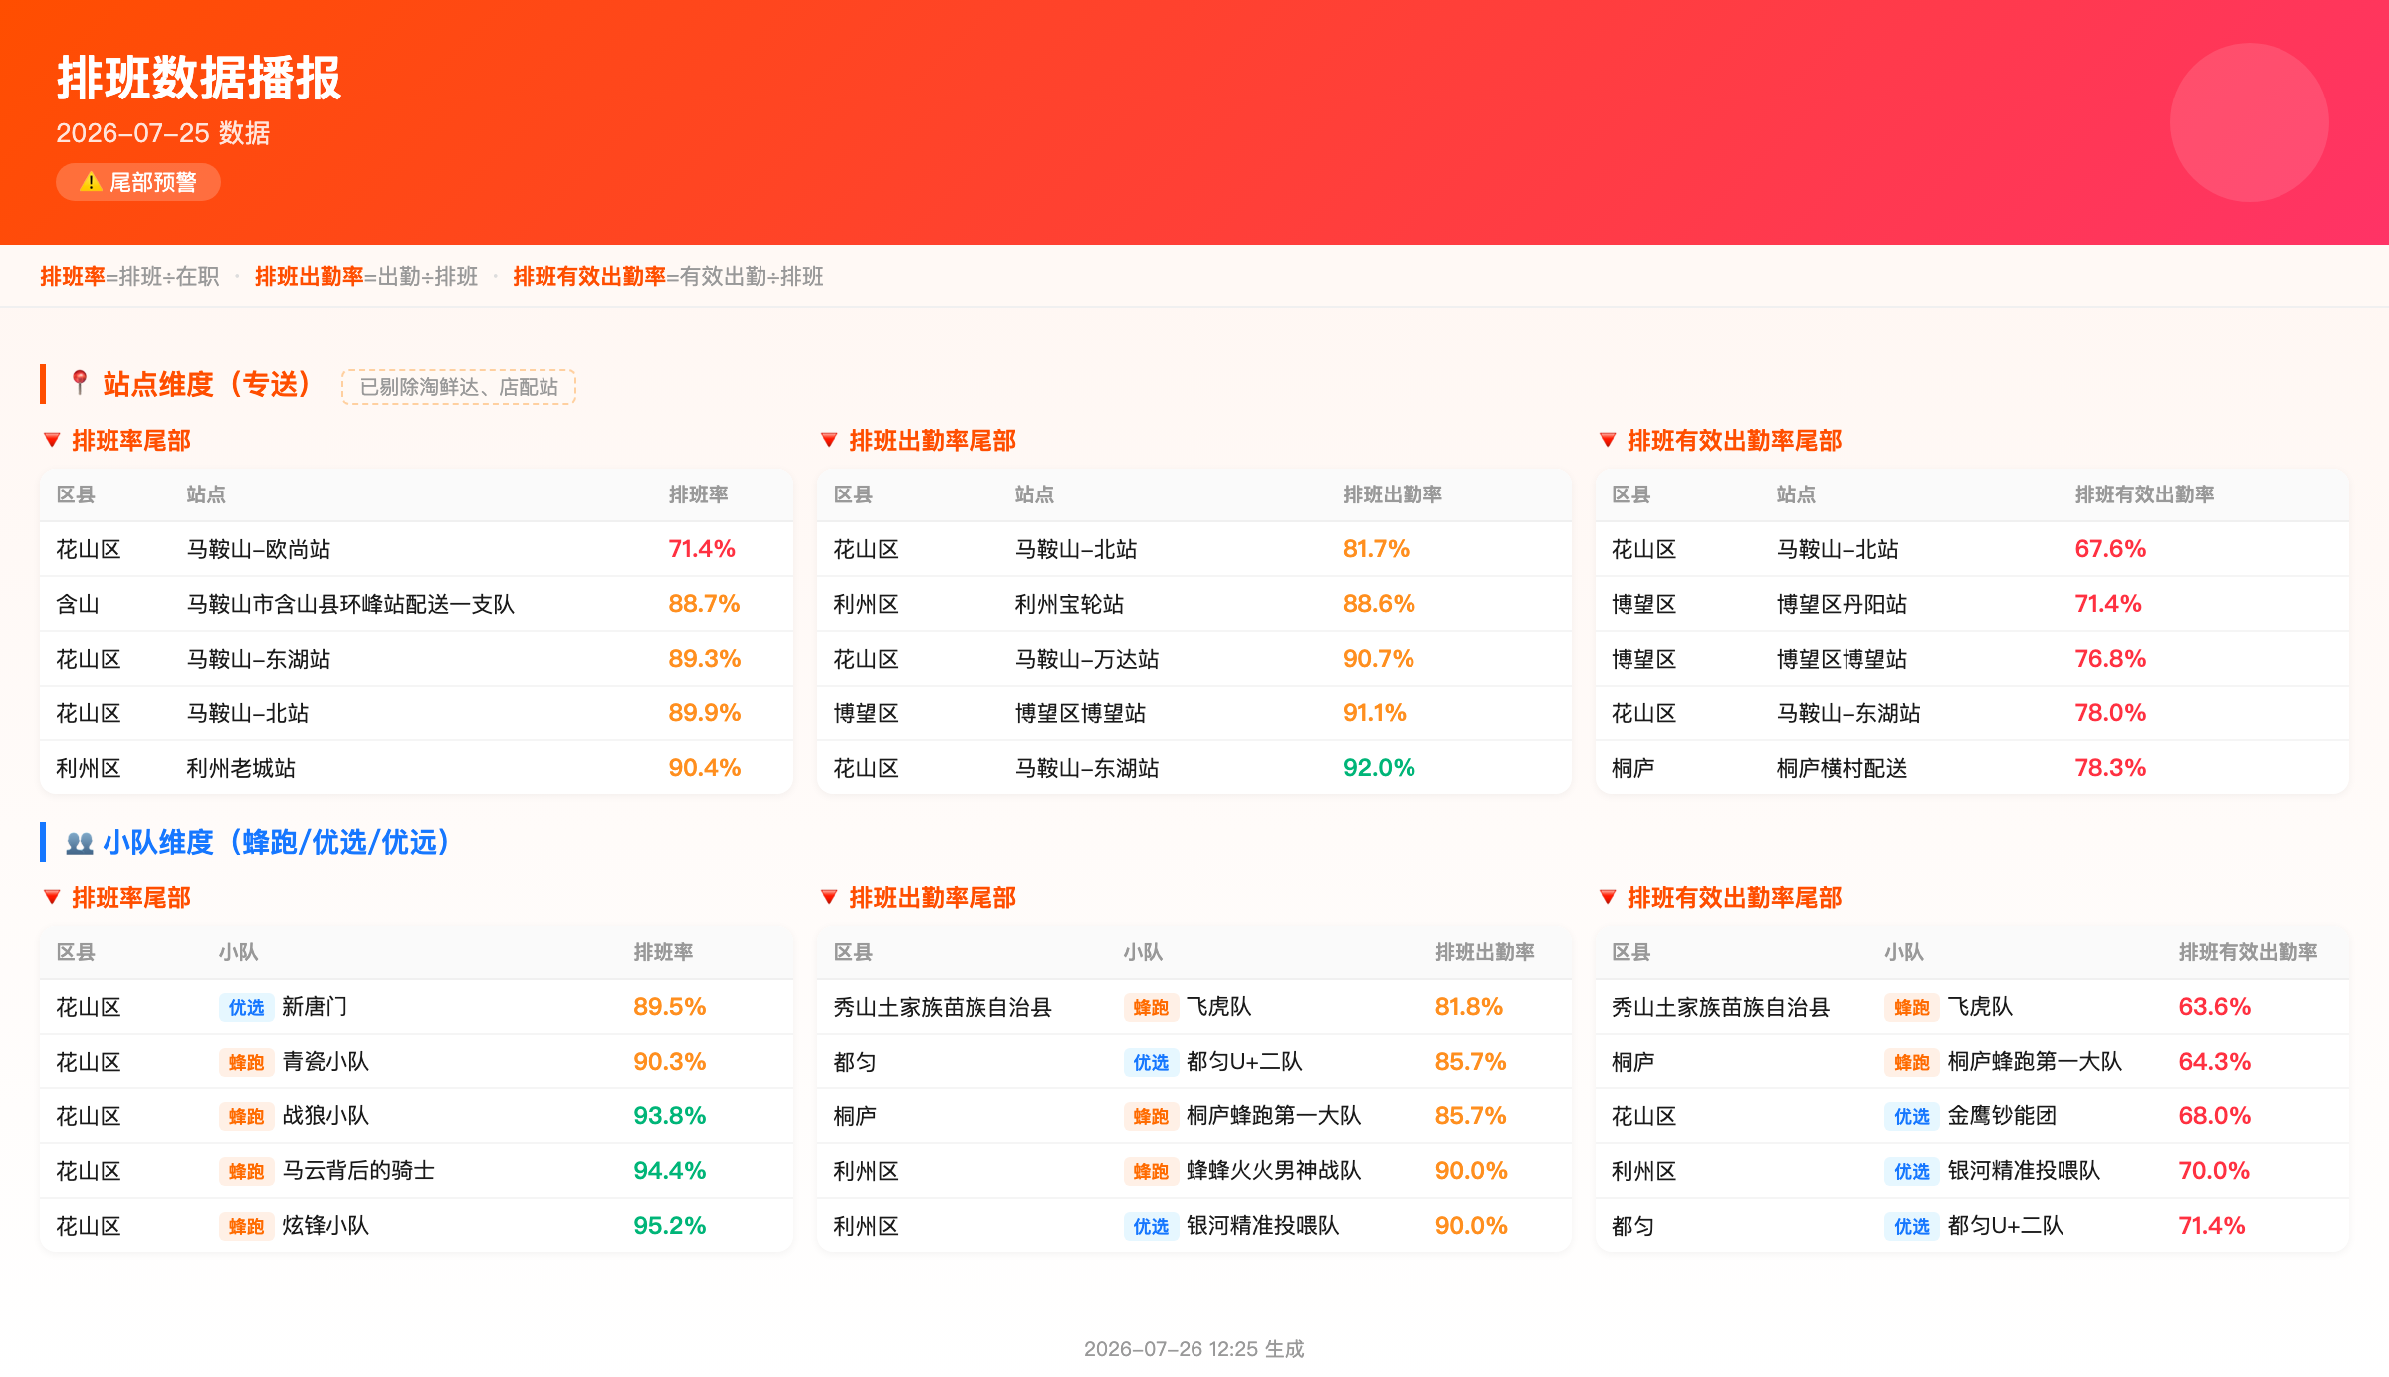Click the red triangle before 站点 排班出勤率尾部
The image size is (2389, 1377).
(829, 440)
